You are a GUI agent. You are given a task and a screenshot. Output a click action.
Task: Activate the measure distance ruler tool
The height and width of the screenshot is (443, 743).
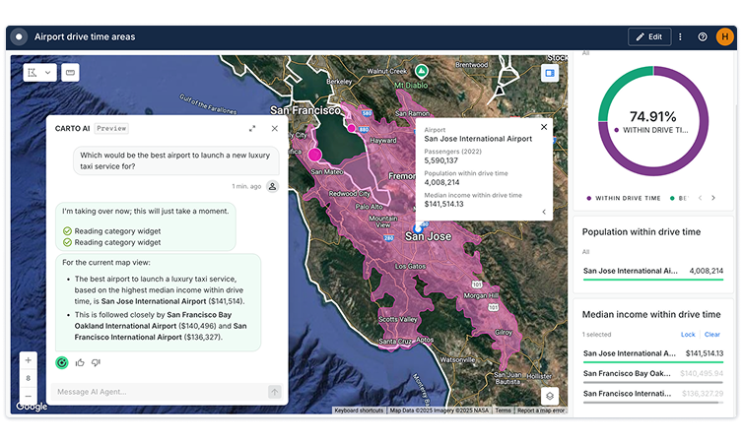(70, 73)
